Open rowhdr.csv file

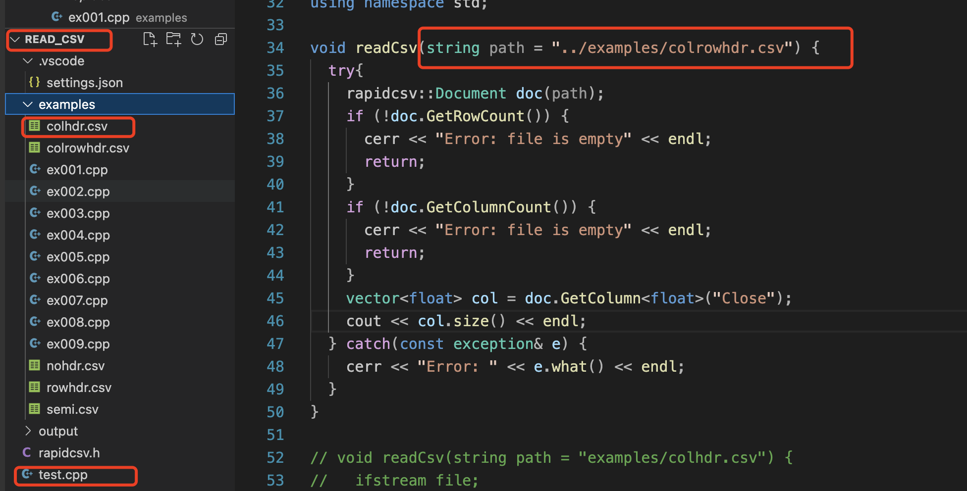pos(79,388)
